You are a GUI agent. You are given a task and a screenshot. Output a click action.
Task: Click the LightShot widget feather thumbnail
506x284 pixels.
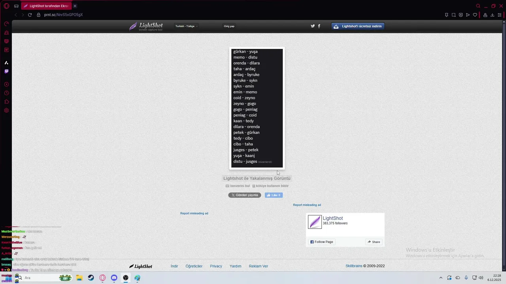315,222
